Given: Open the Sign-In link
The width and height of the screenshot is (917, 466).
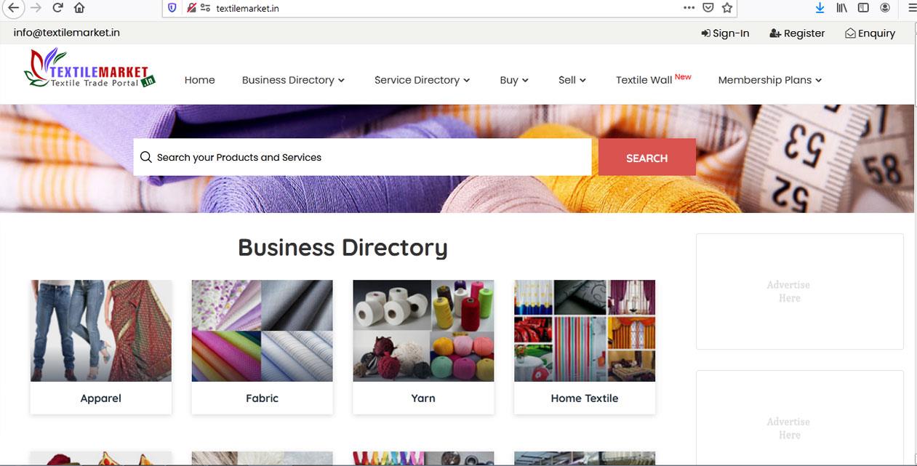Looking at the screenshot, I should pos(725,33).
